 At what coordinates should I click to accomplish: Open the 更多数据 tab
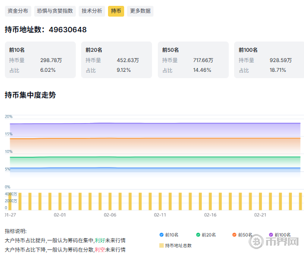point(140,11)
